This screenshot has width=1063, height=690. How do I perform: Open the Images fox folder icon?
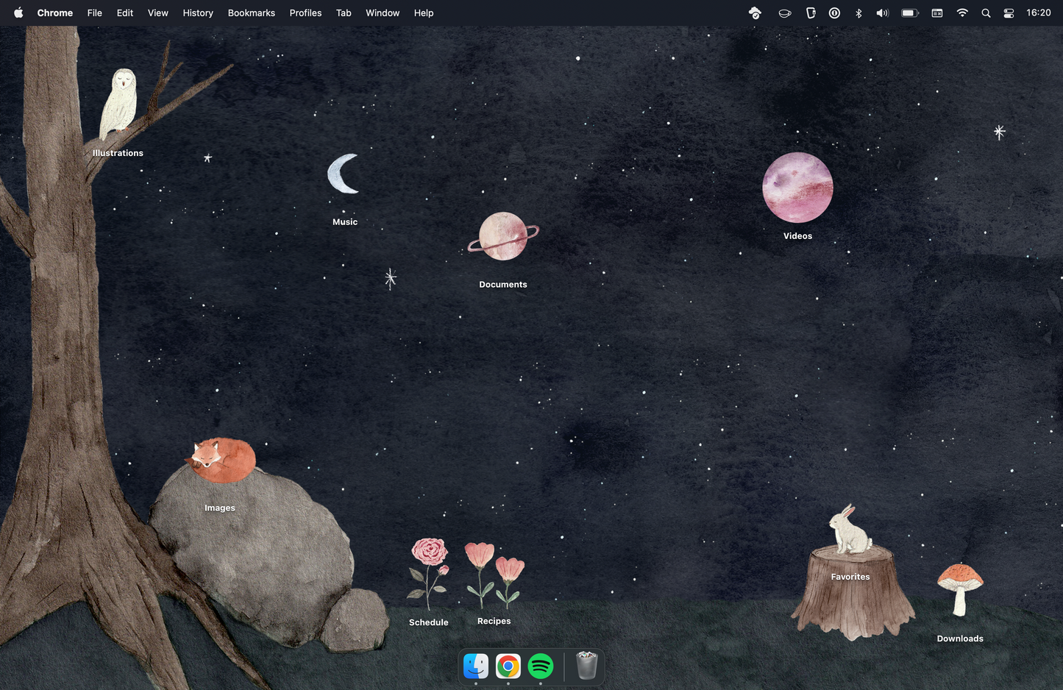tap(220, 460)
